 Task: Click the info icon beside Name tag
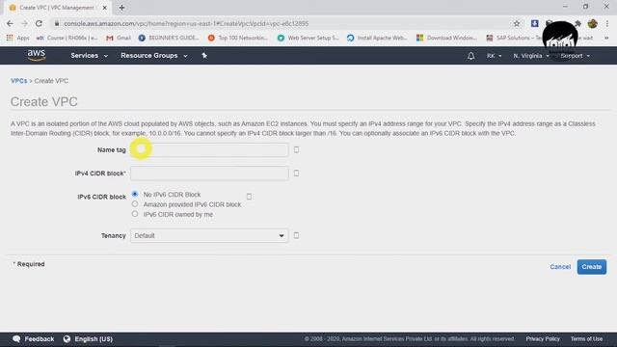(x=296, y=149)
